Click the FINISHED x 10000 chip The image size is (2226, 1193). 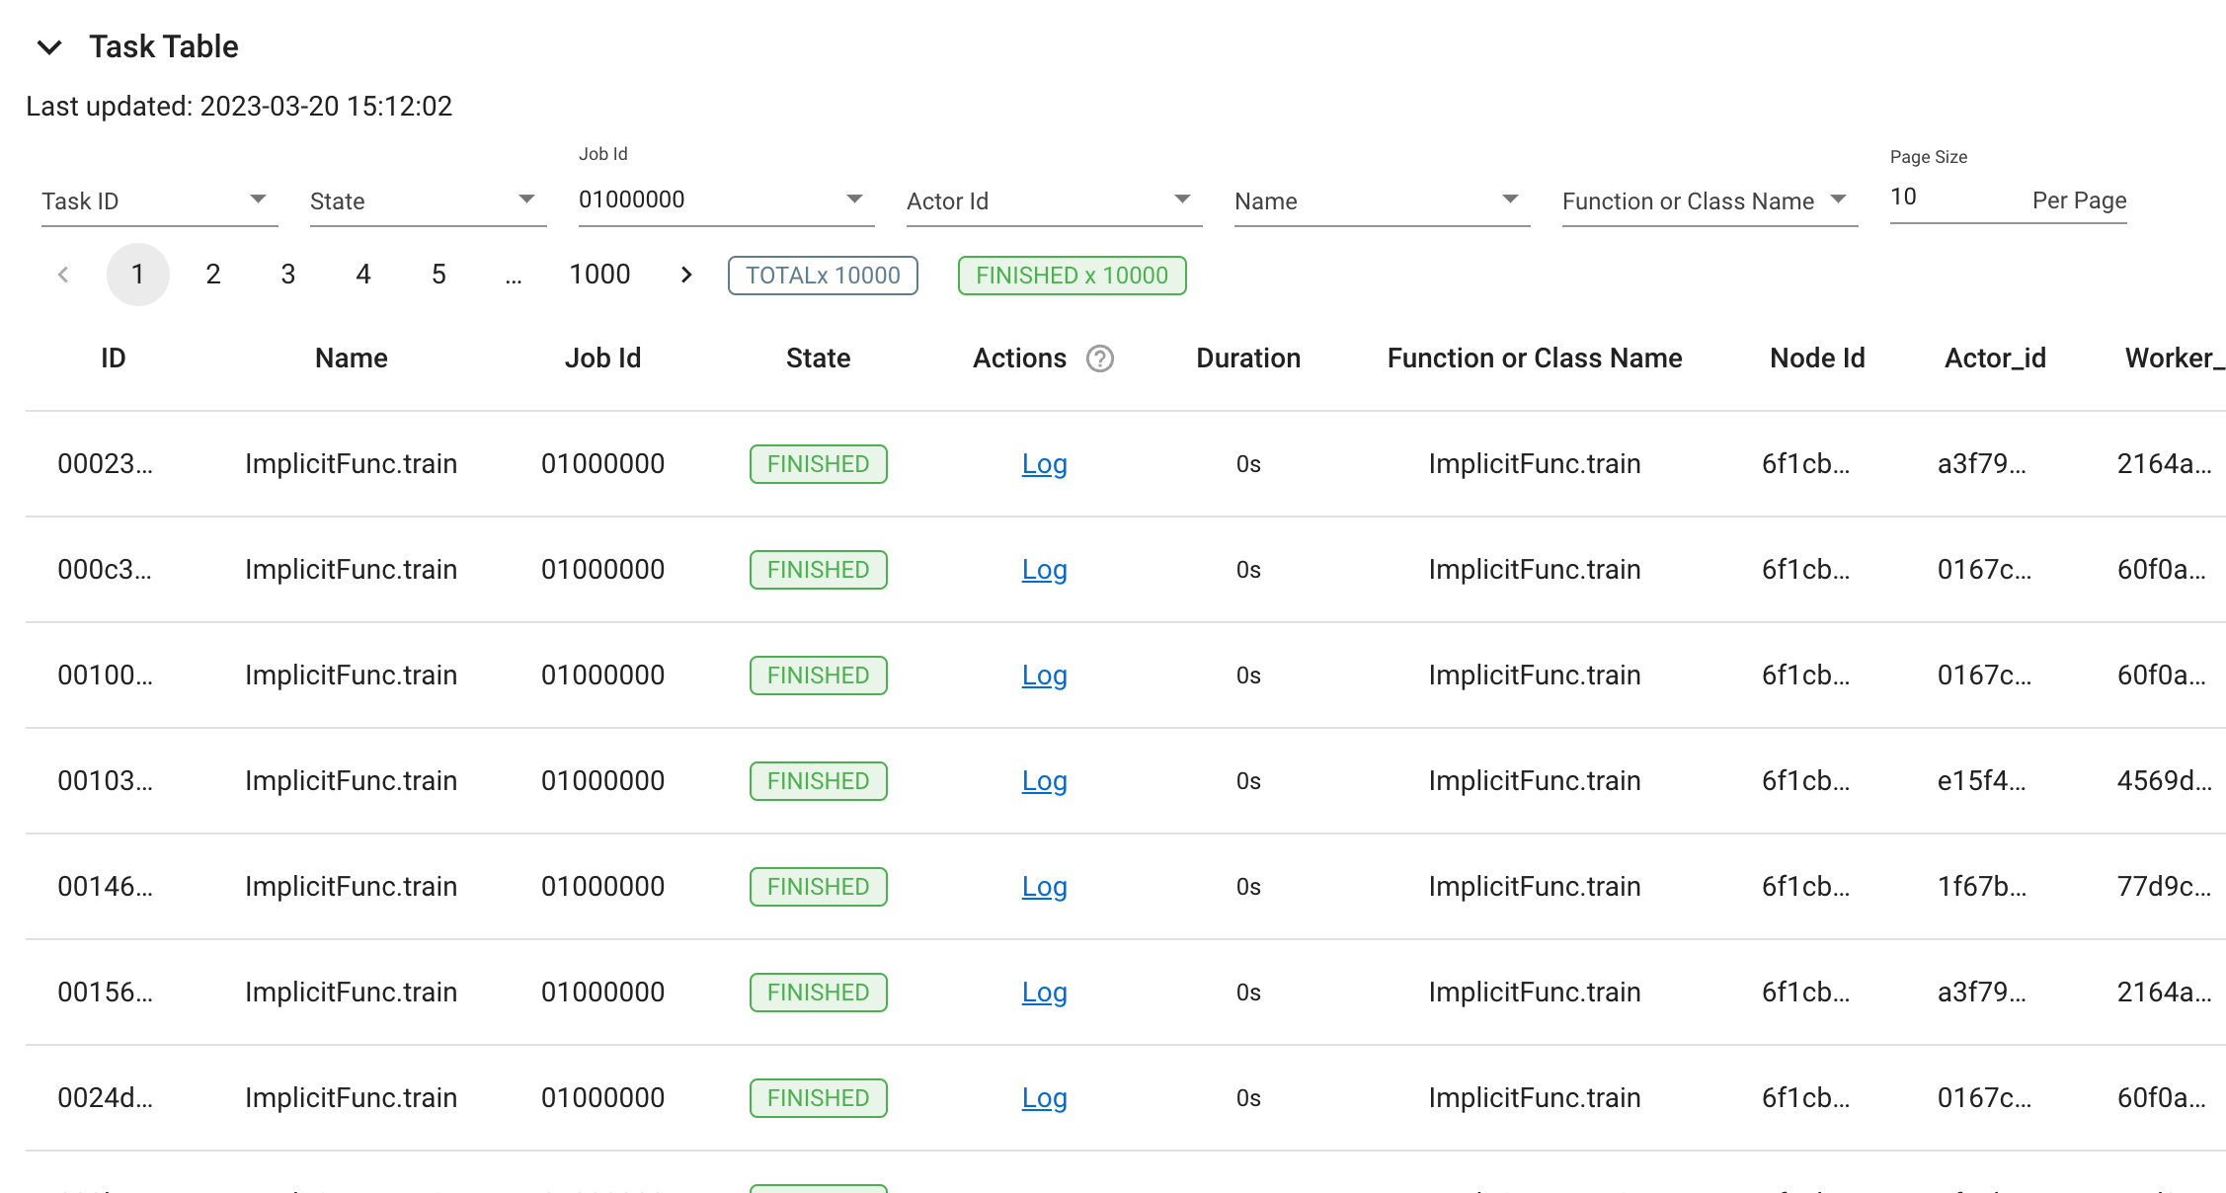point(1072,276)
